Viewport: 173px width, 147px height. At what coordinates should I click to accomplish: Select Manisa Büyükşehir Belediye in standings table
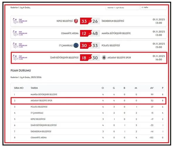click(44, 94)
